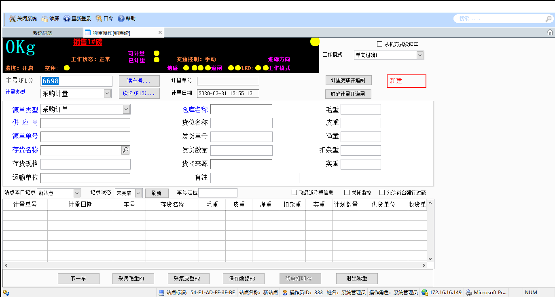Click the search magnifier in top search box

(549, 19)
